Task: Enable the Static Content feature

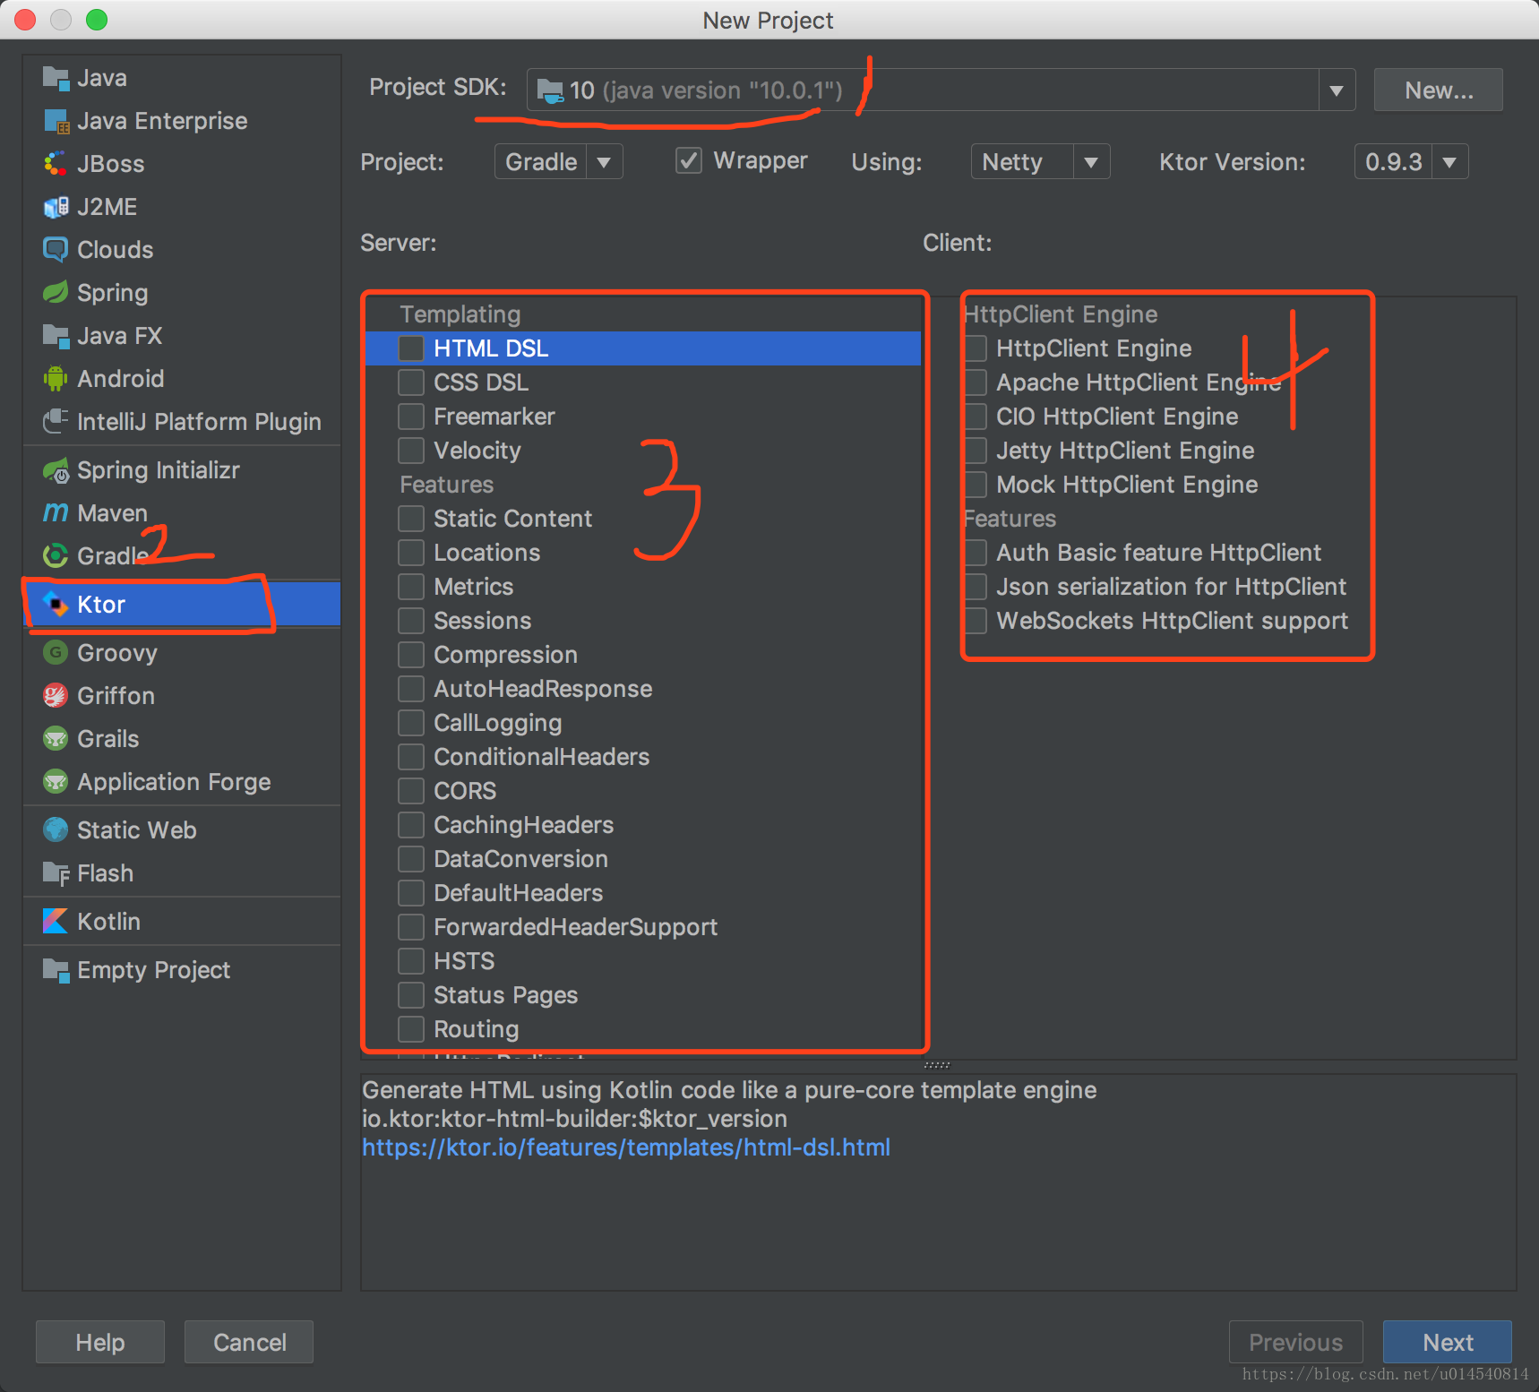Action: coord(411,519)
